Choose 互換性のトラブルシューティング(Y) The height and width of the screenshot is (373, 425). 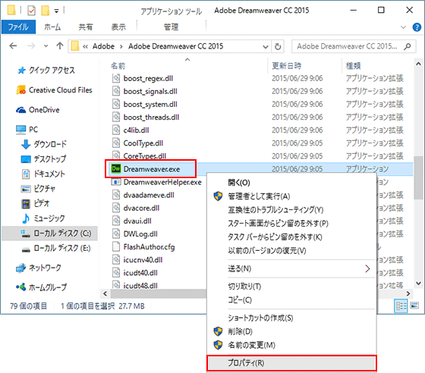tap(291, 210)
